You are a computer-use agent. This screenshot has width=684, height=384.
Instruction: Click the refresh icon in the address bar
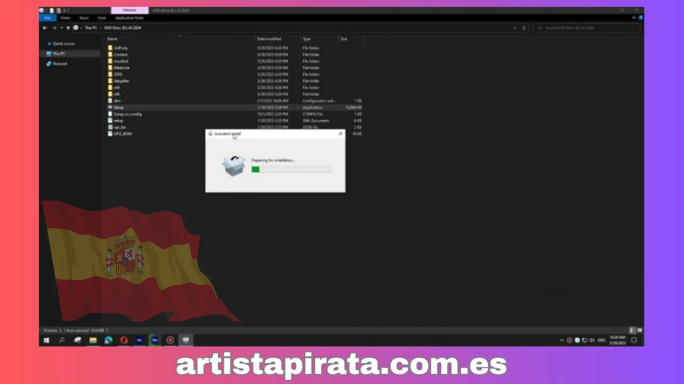pyautogui.click(x=524, y=28)
